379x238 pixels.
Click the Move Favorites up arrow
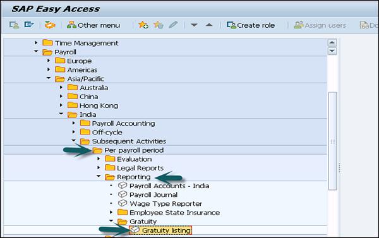209,25
